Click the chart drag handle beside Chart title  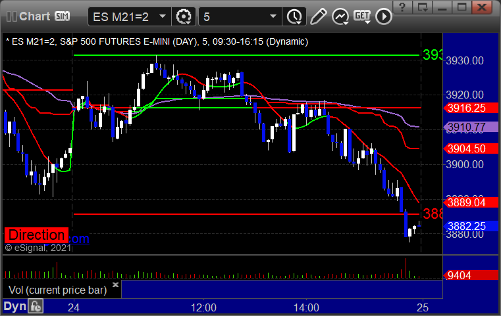point(11,16)
